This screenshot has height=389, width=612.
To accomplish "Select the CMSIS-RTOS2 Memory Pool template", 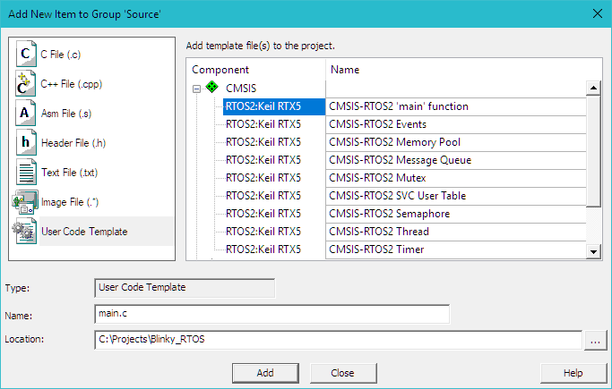I will [394, 142].
